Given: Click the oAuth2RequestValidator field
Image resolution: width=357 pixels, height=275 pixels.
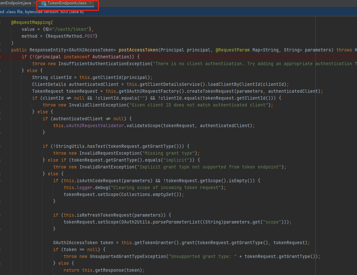Looking at the screenshot, I should [x=95, y=126].
